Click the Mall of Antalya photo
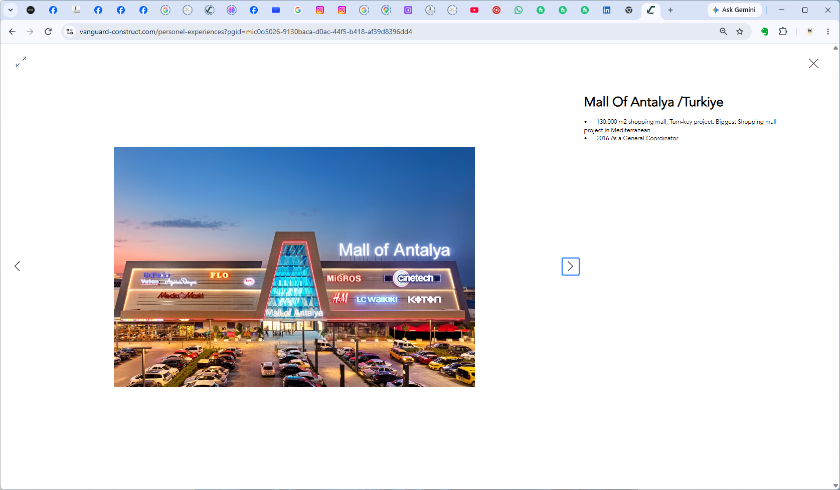 [294, 267]
